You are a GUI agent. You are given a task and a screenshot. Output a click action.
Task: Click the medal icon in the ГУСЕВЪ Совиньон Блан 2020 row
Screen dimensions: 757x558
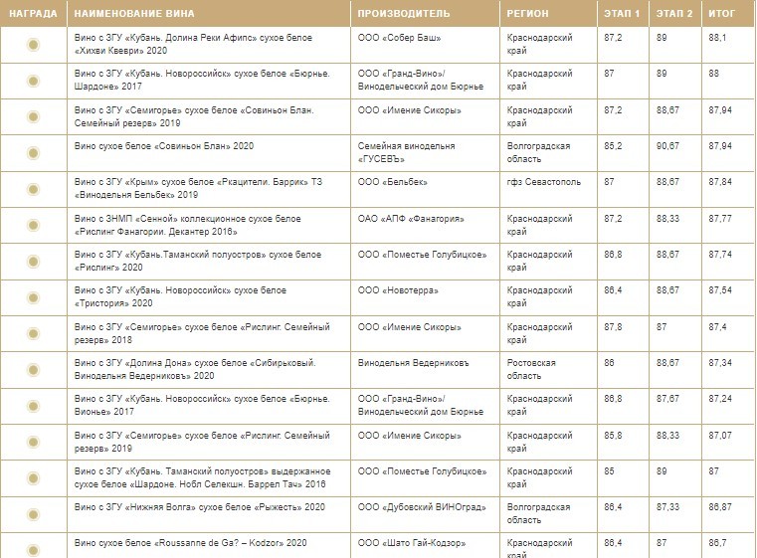(33, 153)
